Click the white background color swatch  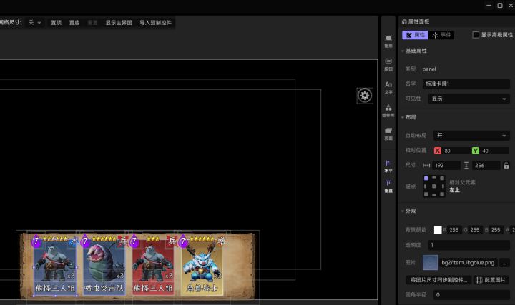coord(438,230)
